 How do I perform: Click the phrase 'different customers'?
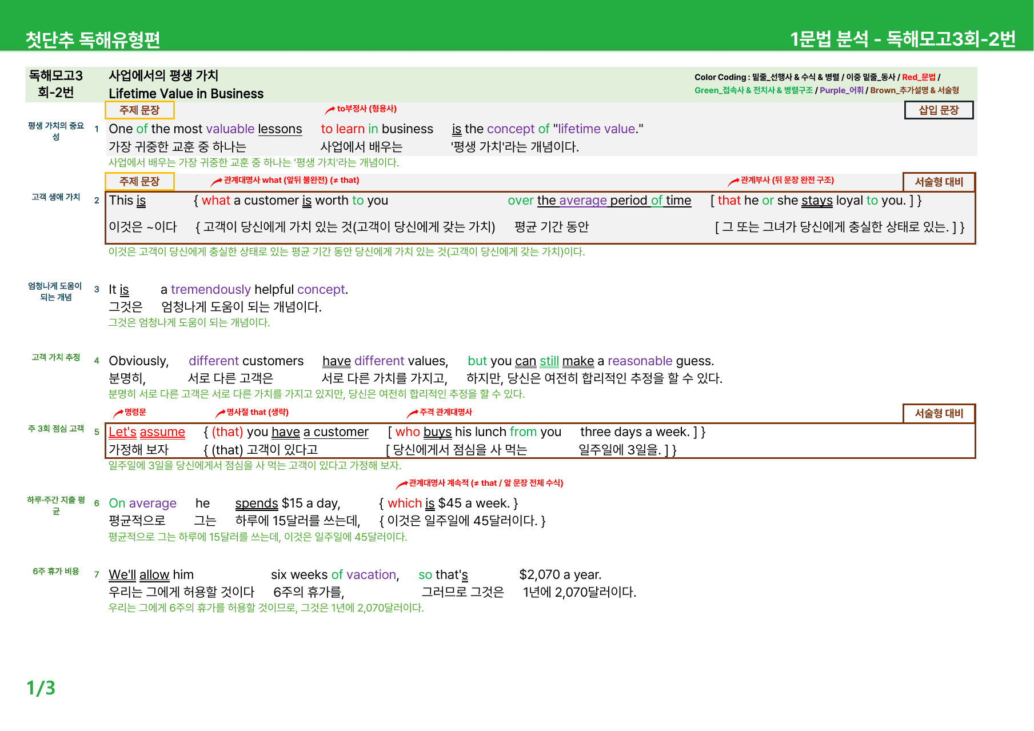coord(246,361)
